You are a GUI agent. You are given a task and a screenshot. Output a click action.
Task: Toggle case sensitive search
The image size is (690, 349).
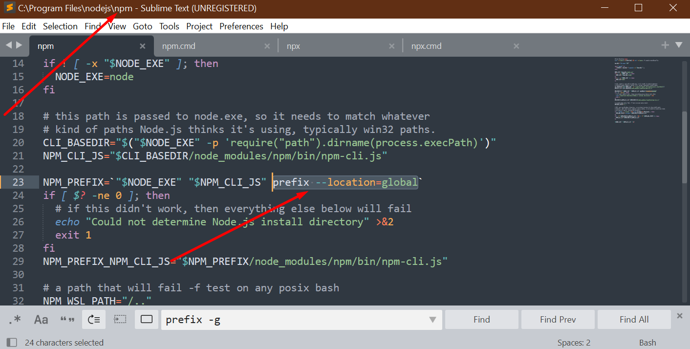[41, 319]
